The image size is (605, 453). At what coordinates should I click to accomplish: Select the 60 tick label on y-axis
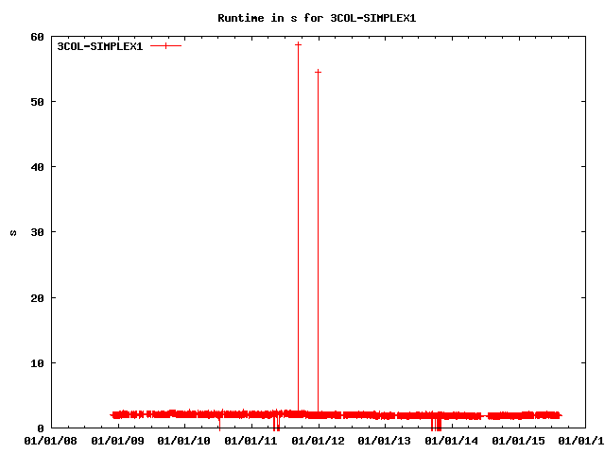[37, 37]
